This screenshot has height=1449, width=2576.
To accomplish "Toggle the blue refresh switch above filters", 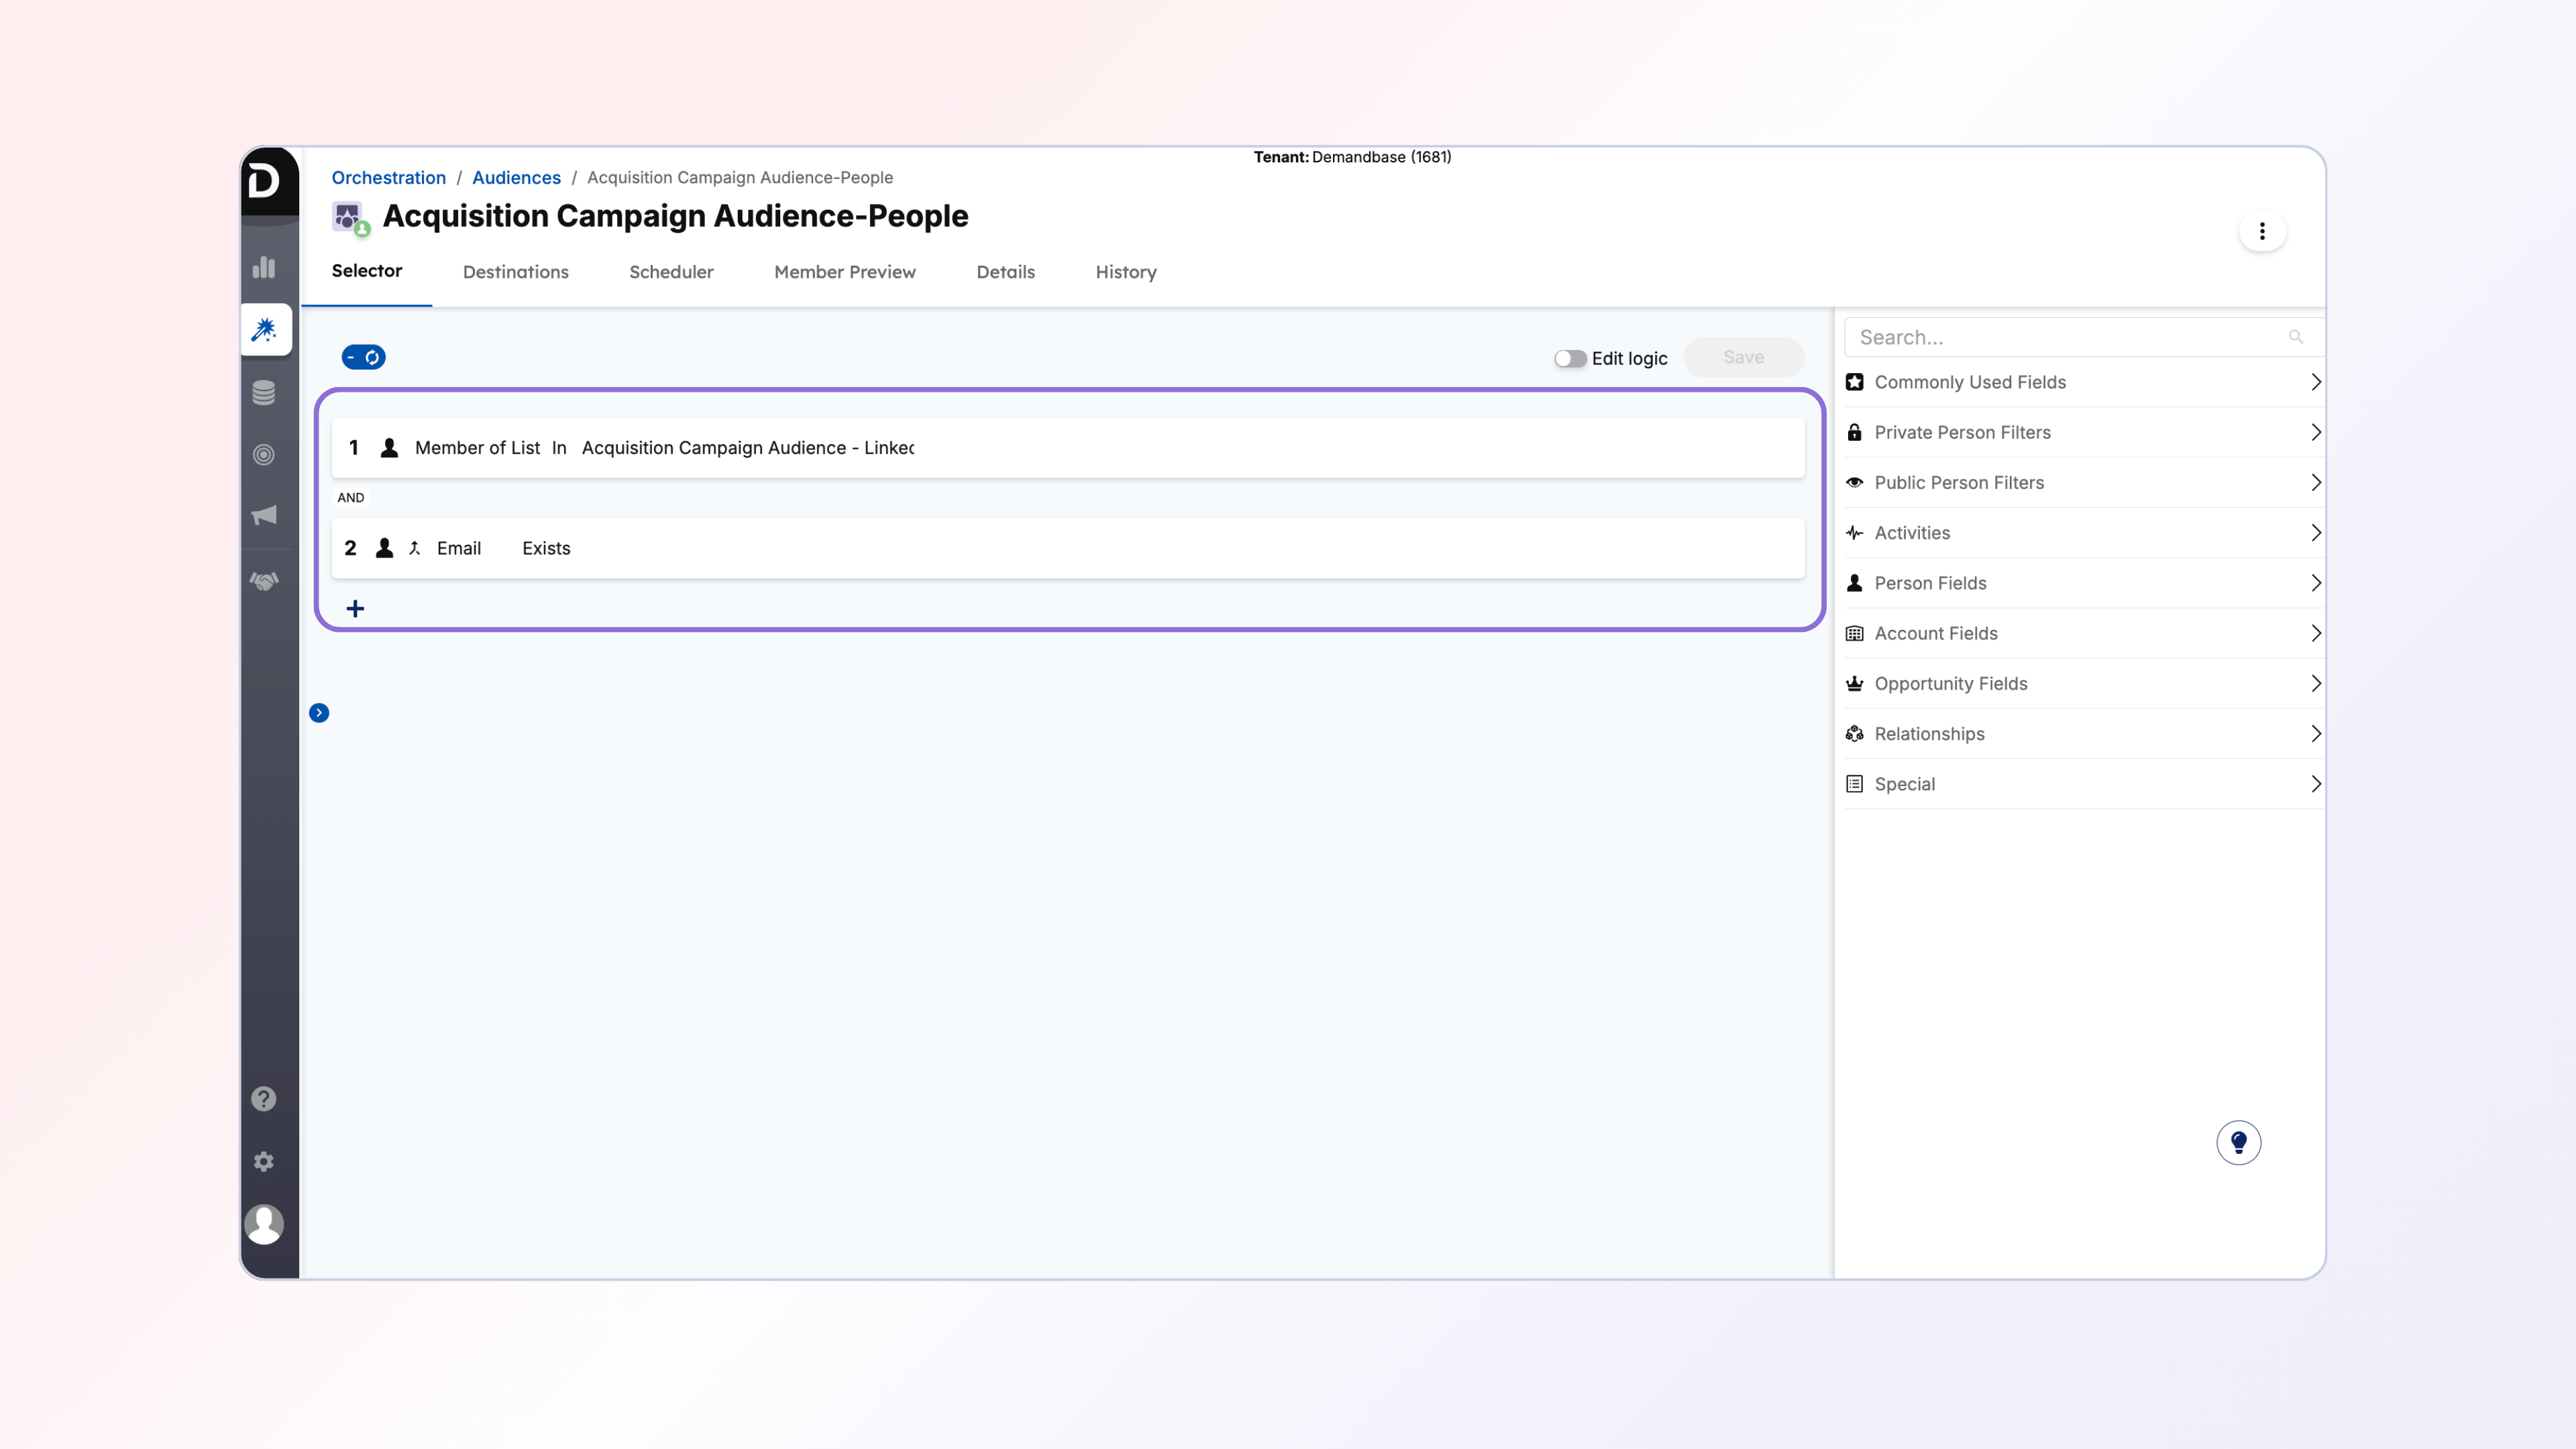I will [x=363, y=357].
